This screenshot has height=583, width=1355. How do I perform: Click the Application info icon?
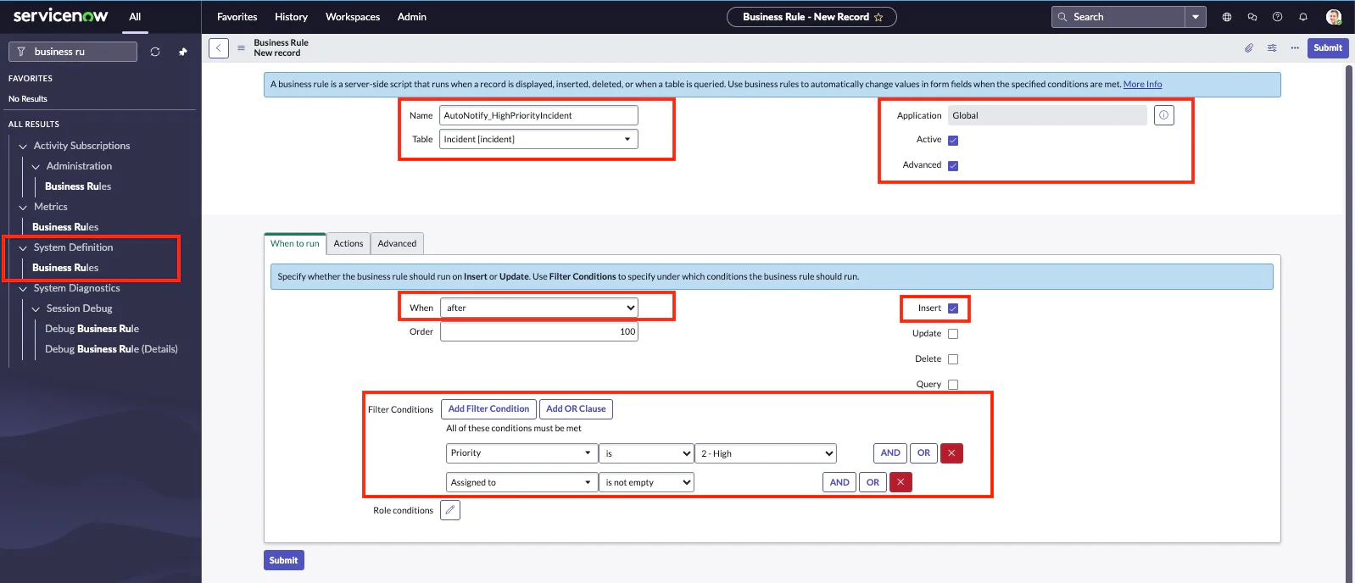tap(1164, 115)
